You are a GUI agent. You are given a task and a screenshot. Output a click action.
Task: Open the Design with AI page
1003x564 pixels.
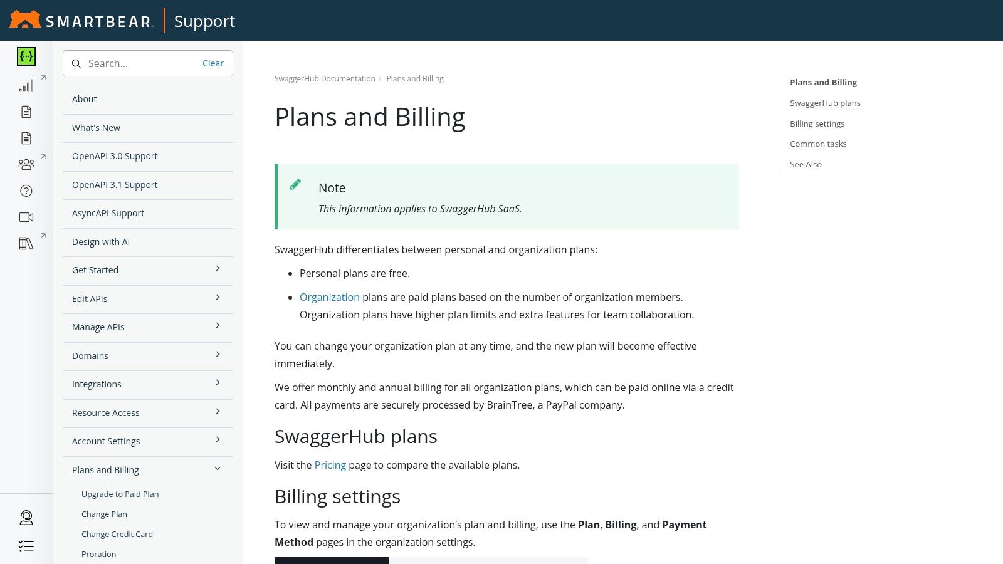[x=101, y=242]
